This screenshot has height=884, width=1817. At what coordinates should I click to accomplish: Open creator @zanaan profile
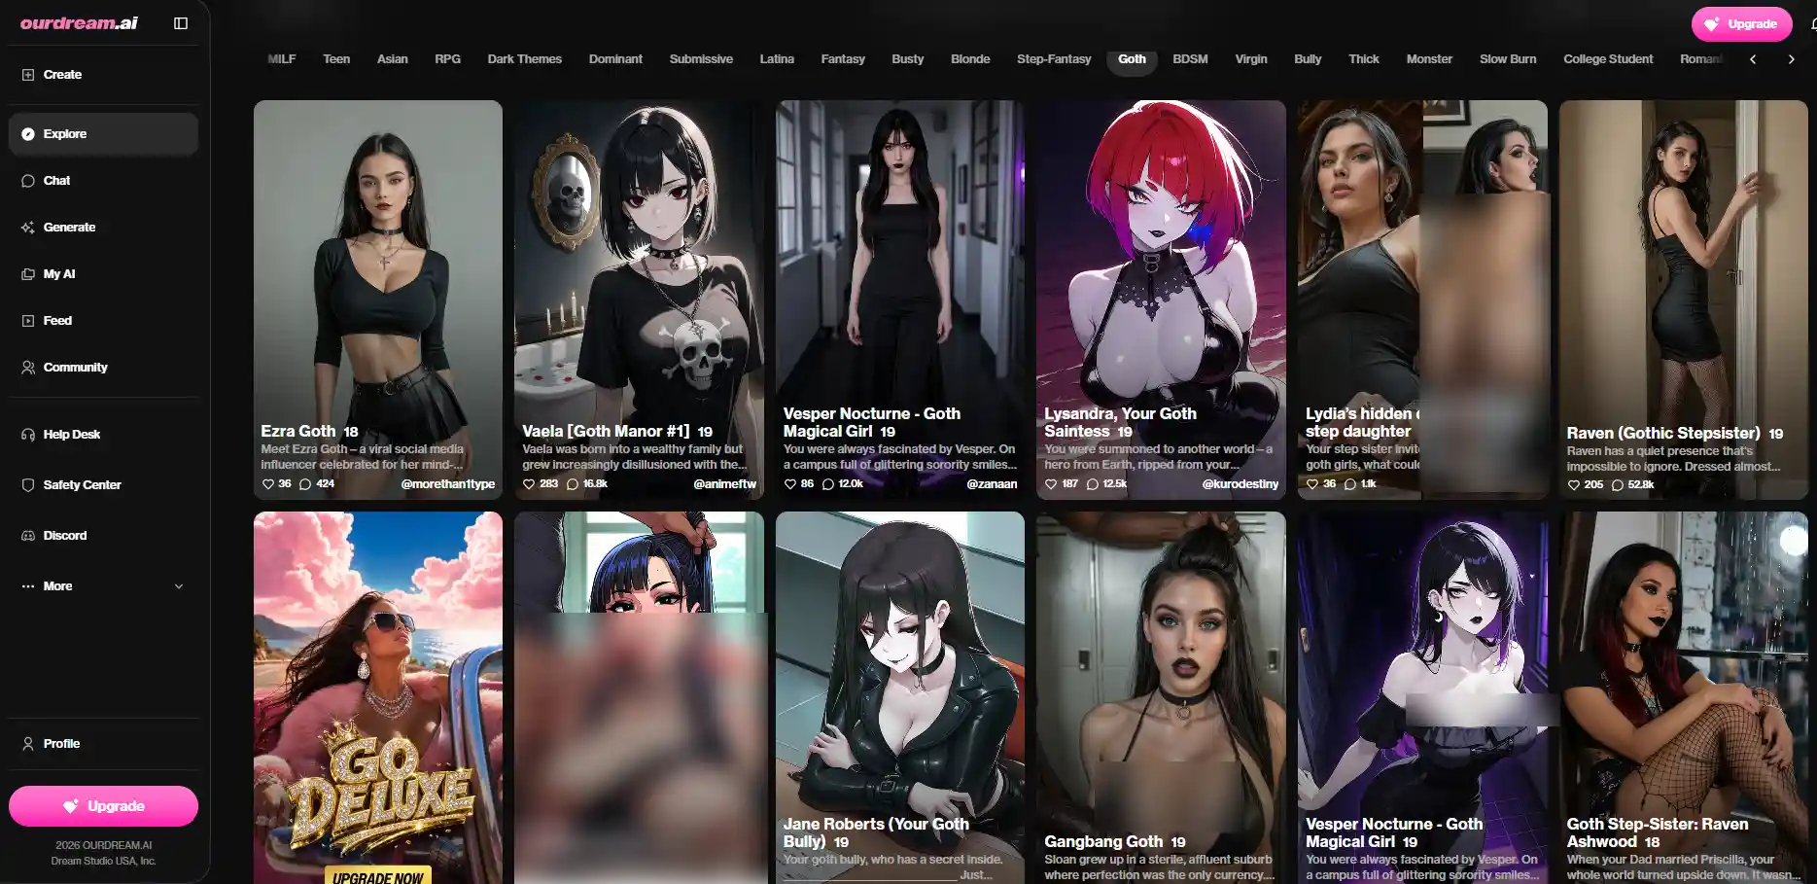pos(992,483)
